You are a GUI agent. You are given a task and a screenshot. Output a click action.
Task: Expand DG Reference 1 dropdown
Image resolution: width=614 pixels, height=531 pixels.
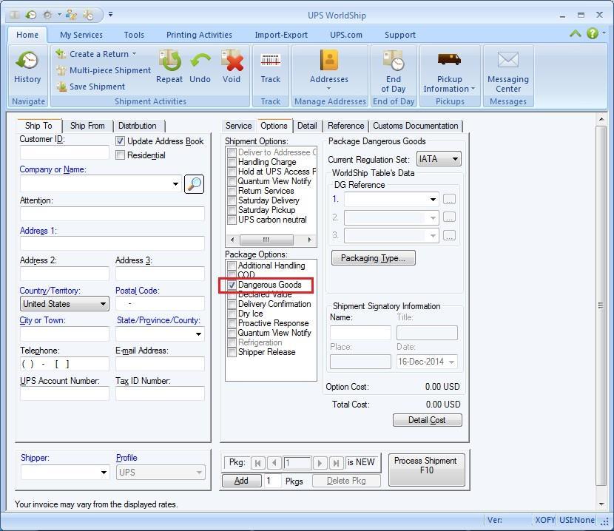click(x=433, y=200)
